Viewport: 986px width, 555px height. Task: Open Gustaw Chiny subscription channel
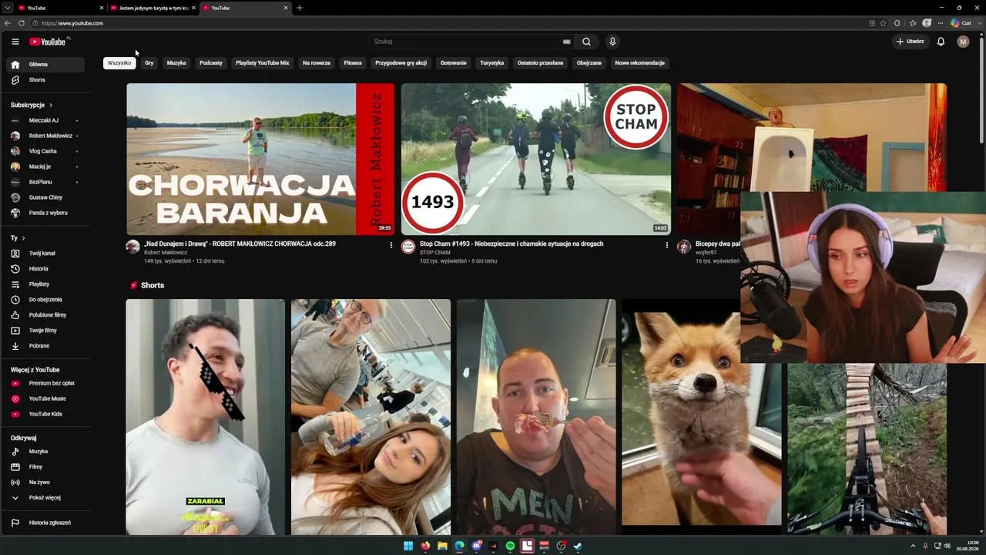46,197
